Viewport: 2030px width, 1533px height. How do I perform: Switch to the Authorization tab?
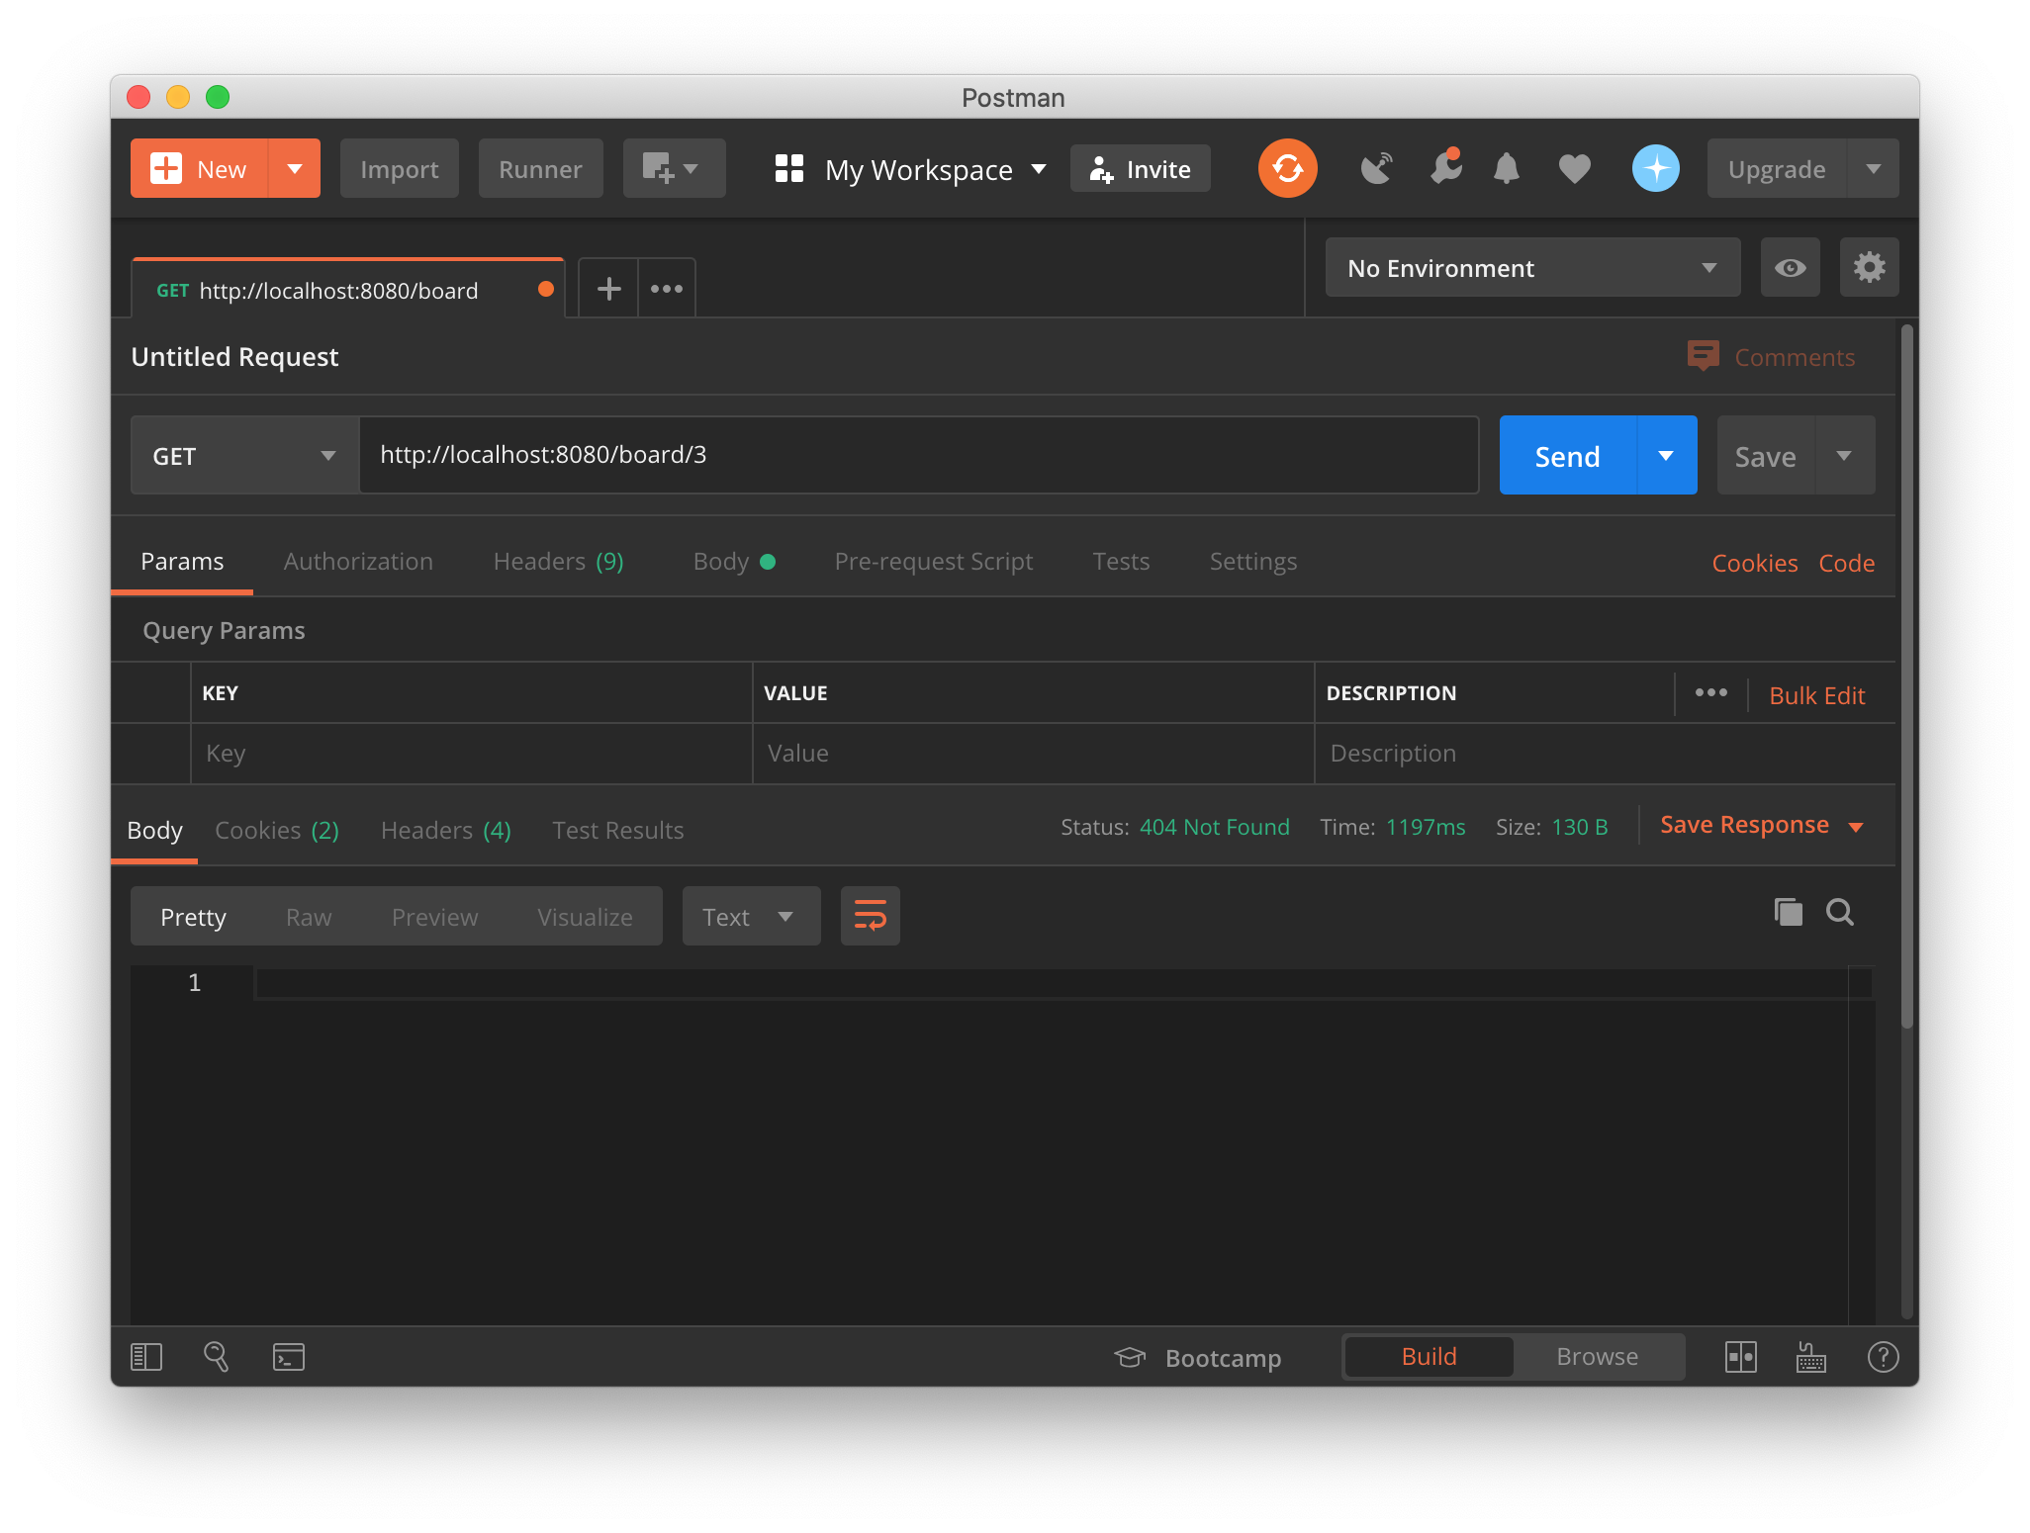(x=358, y=561)
